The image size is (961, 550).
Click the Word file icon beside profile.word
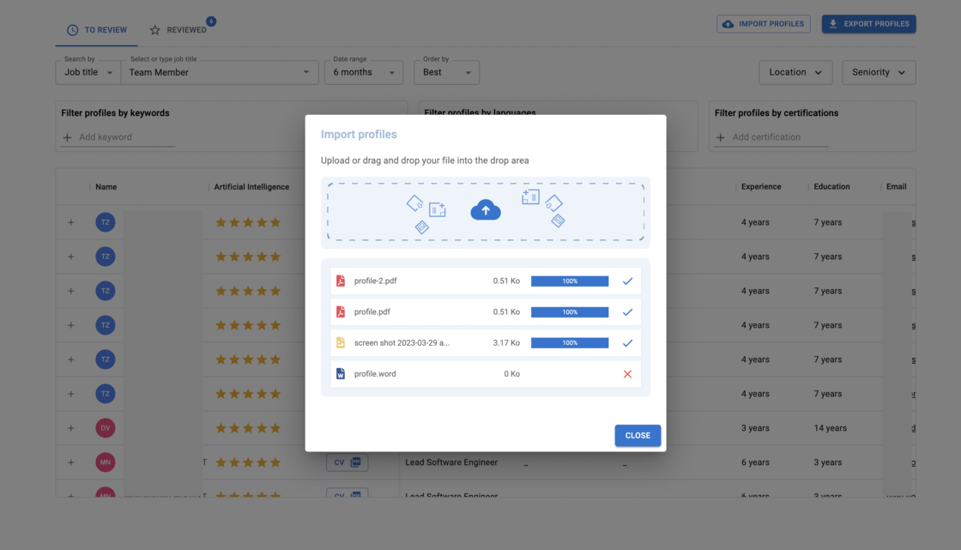coord(339,373)
